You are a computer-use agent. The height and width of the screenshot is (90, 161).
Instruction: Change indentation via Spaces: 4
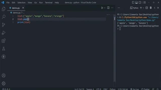pos(90,89)
